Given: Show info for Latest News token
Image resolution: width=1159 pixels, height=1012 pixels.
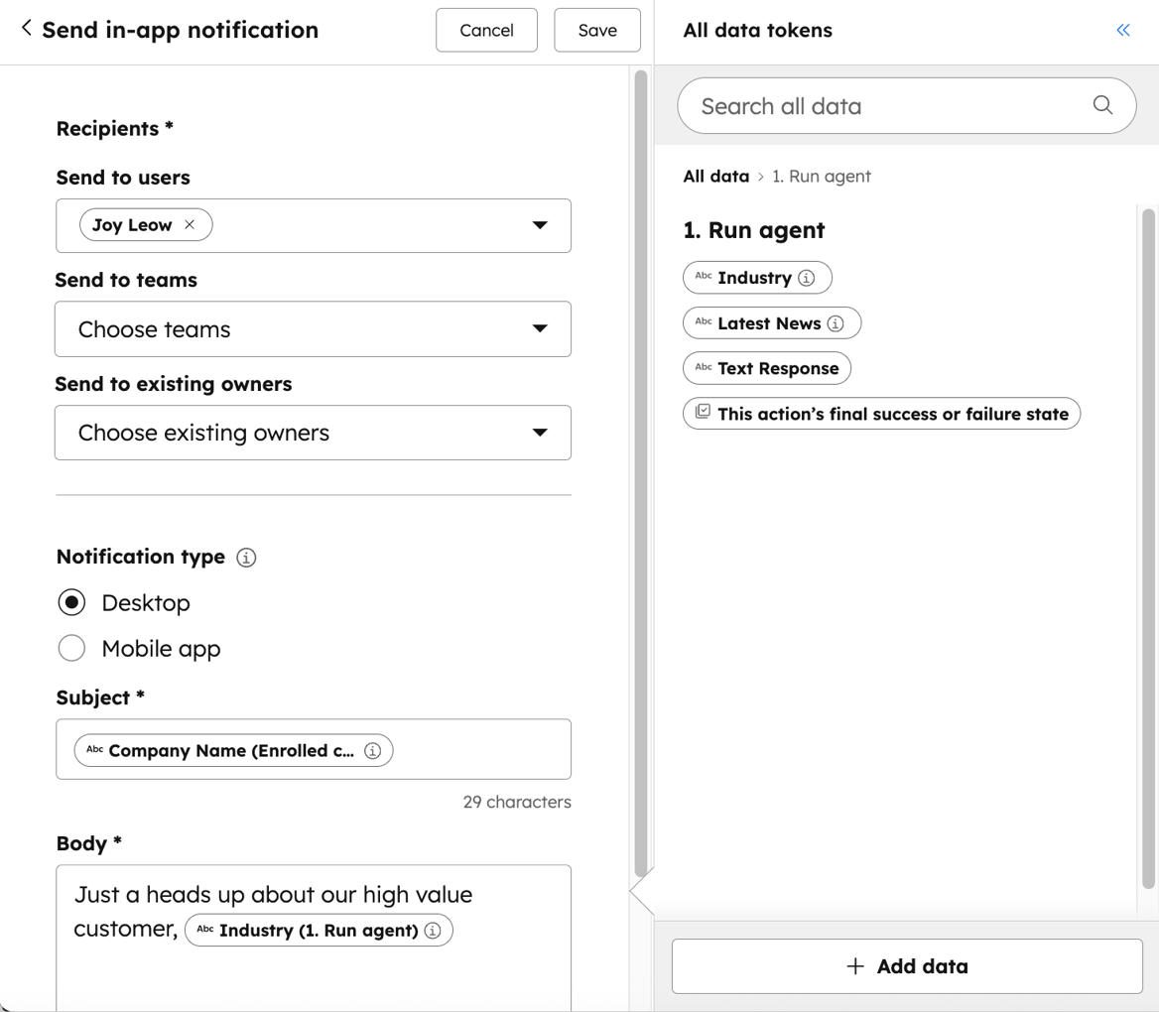Looking at the screenshot, I should click(836, 323).
